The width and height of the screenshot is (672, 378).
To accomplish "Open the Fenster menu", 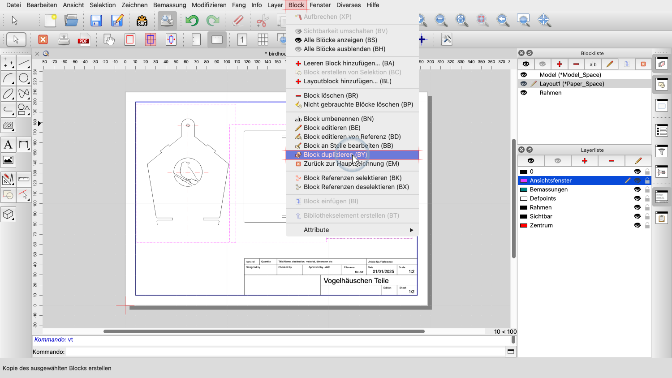I will tap(320, 5).
